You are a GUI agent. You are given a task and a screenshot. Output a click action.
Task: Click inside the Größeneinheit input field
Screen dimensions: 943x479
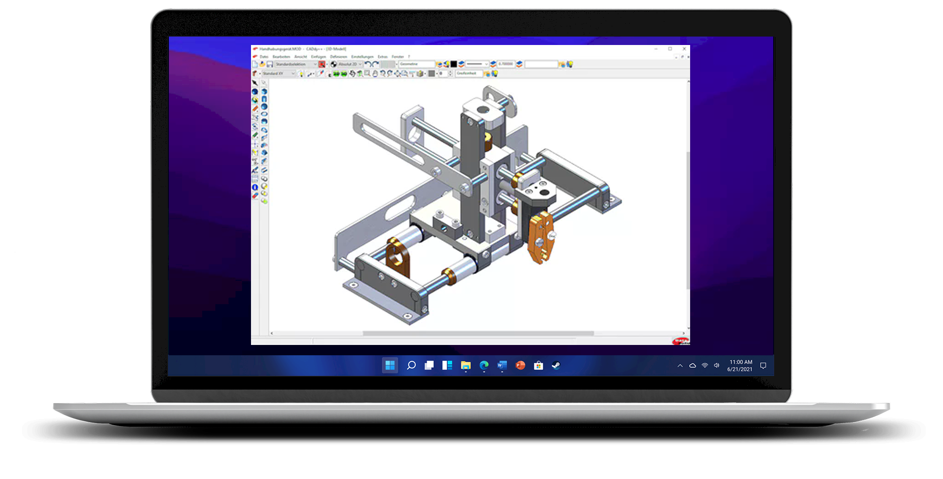(469, 74)
